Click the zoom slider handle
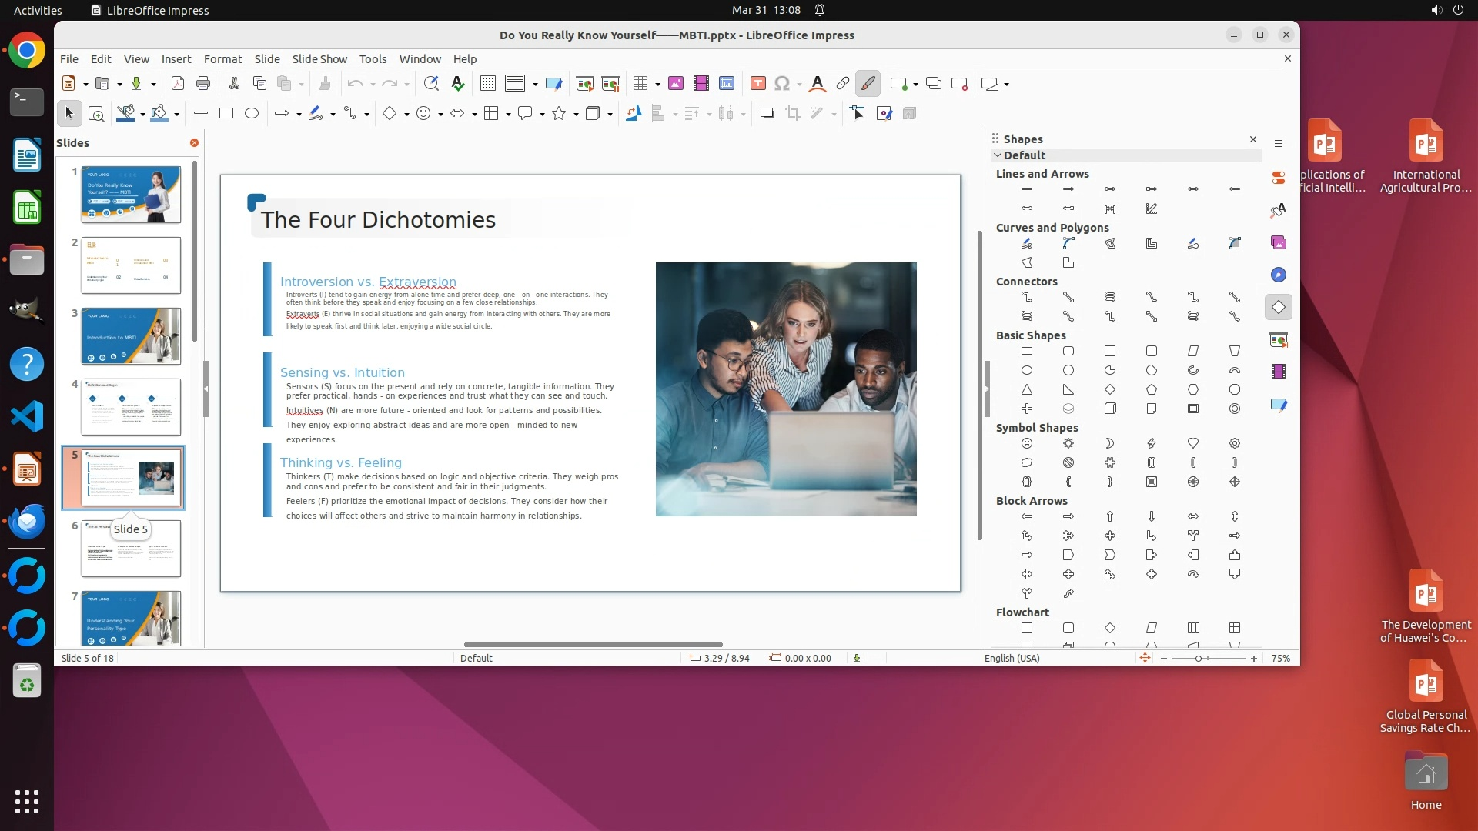 [x=1199, y=659]
